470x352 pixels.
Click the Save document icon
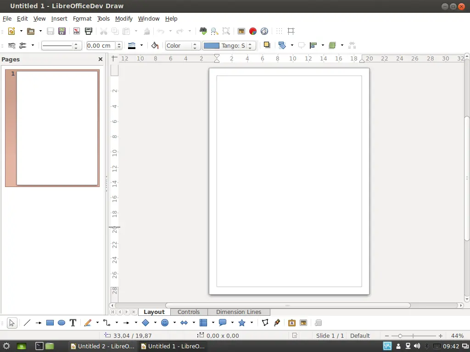click(x=50, y=31)
